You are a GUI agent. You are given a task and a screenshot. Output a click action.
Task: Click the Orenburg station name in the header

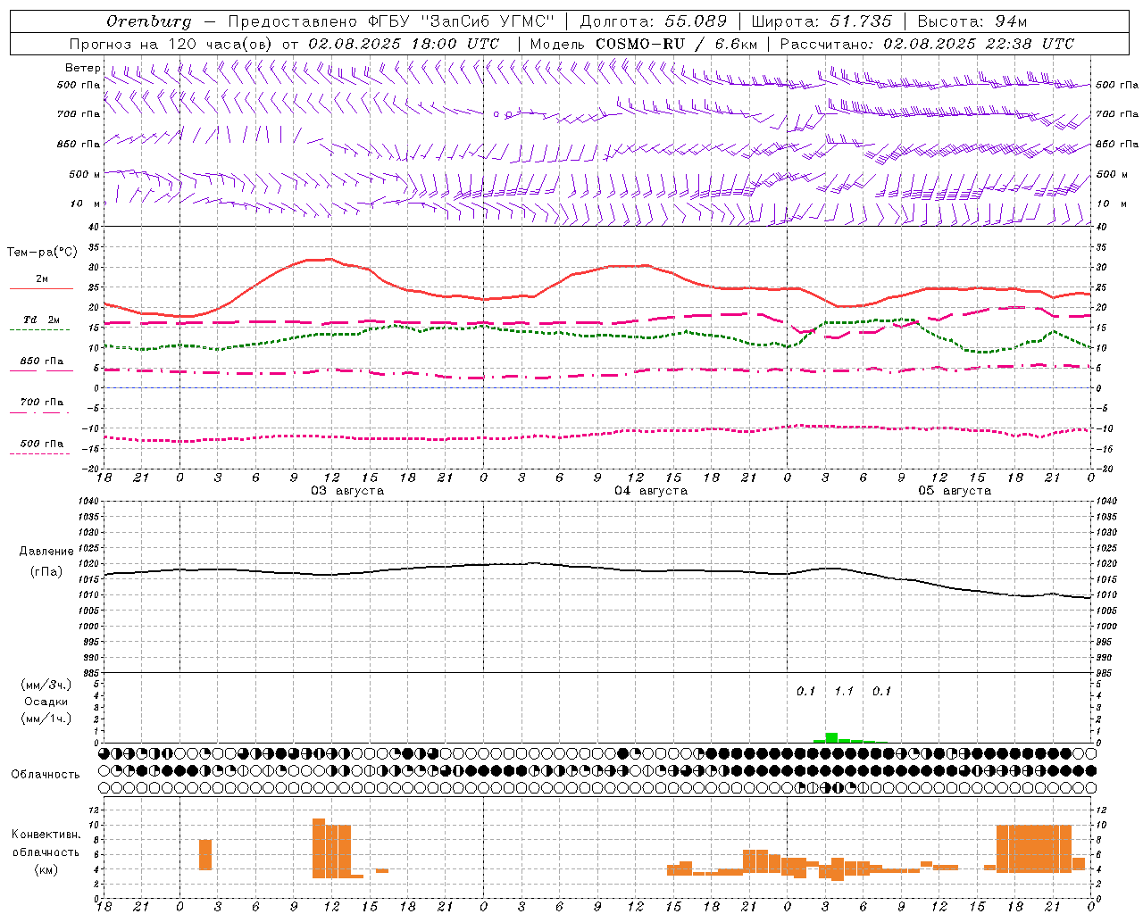click(148, 21)
